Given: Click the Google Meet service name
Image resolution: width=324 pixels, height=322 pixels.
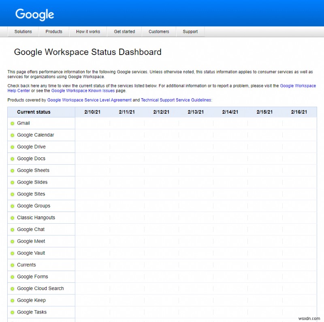Looking at the screenshot, I should 31,241.
